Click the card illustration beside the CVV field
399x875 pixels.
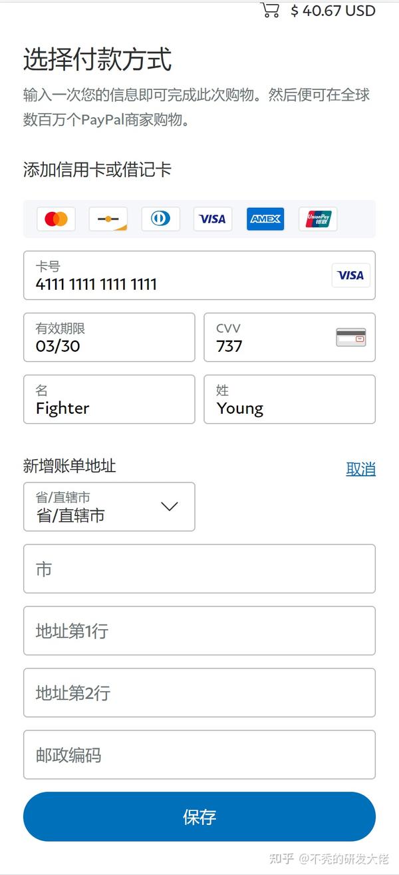coord(351,338)
